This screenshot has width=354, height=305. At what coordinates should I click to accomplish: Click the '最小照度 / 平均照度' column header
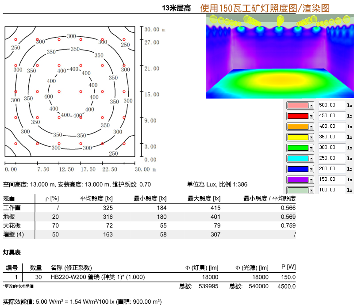269,198
